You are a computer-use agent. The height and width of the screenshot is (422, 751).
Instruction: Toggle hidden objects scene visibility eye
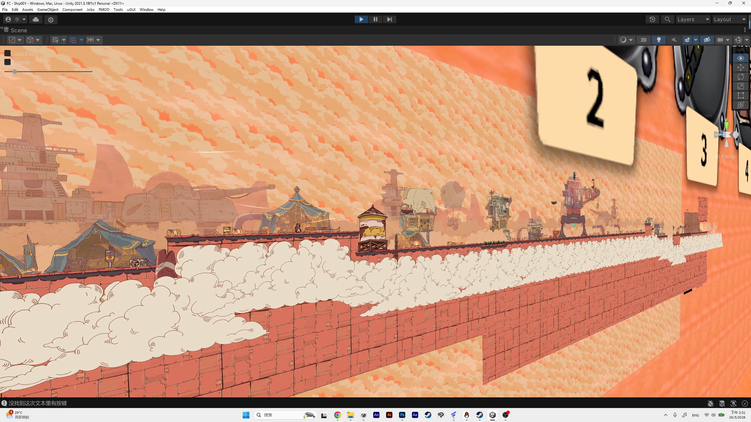707,40
